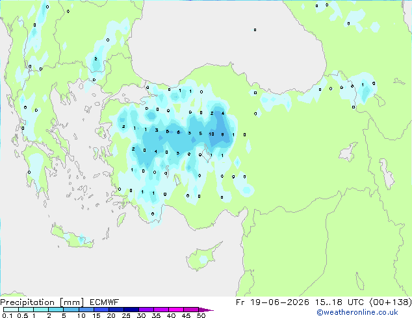Pick the 1–2 mm legend swatch
Screen dimensions: 412x318
[x=41, y=310]
